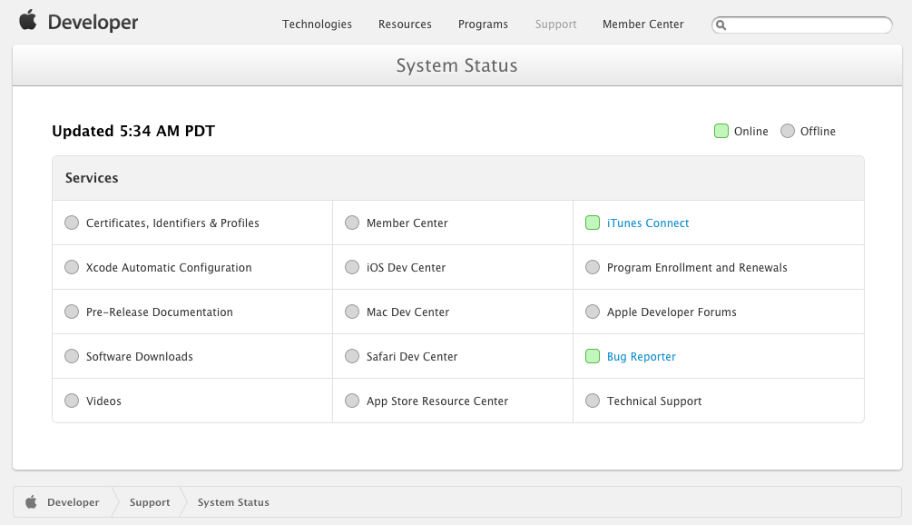Image resolution: width=912 pixels, height=525 pixels.
Task: Select Support in the top navigation
Action: [x=556, y=25]
